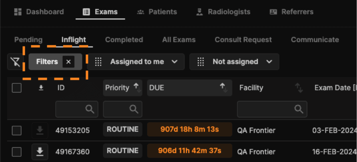The image size is (357, 162).
Task: Switch to the Completed exams tab
Action: tap(124, 40)
